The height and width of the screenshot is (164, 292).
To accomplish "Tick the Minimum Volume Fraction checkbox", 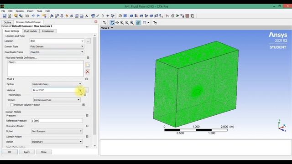I will pyautogui.click(x=12, y=105).
